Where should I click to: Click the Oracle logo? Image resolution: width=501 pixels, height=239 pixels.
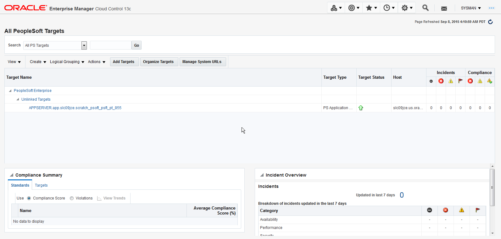pos(25,8)
